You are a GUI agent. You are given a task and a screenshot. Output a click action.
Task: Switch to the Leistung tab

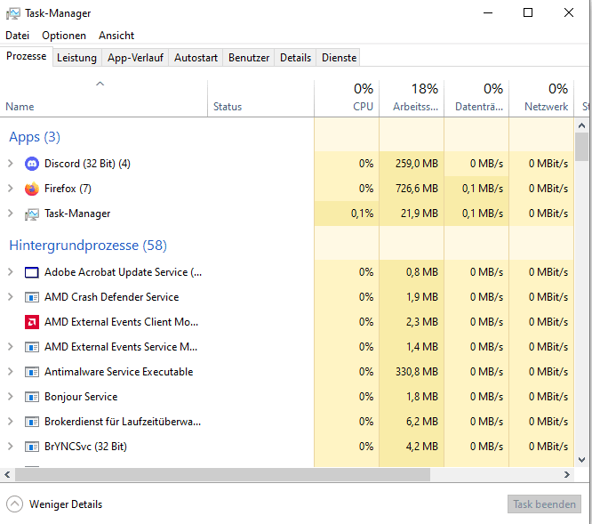point(77,58)
